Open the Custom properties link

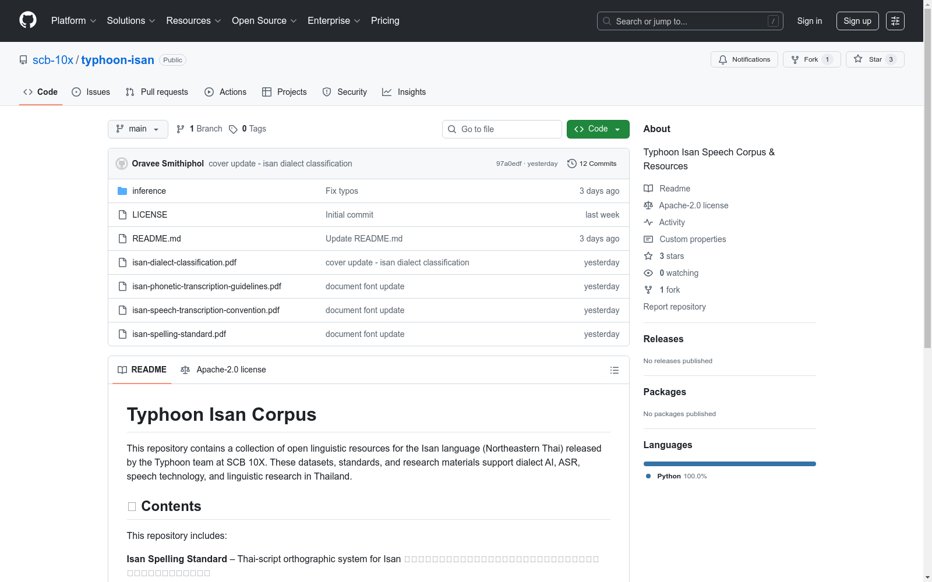point(685,239)
